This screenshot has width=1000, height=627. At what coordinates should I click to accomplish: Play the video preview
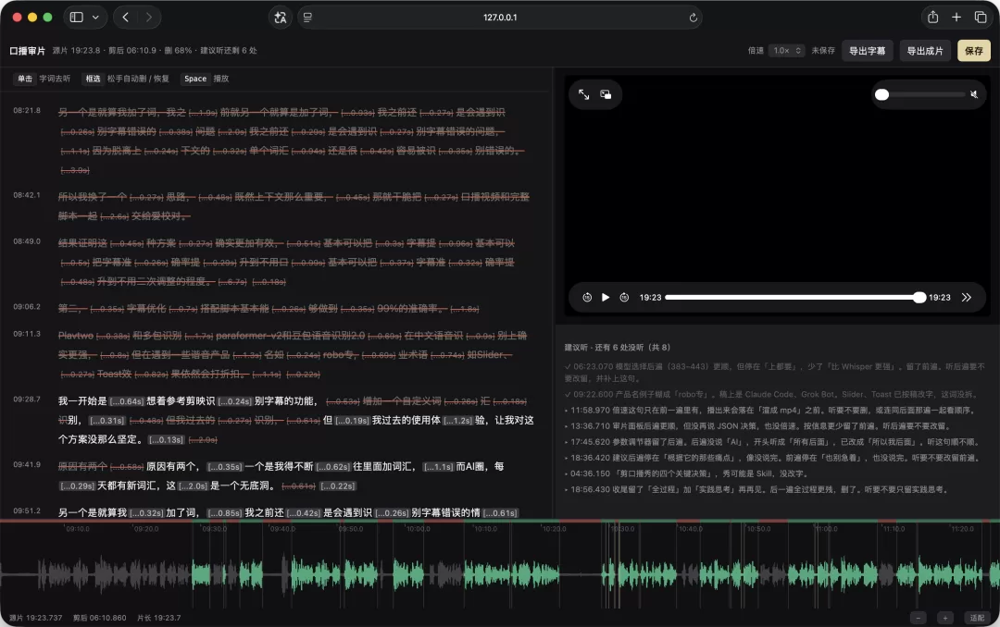[606, 298]
